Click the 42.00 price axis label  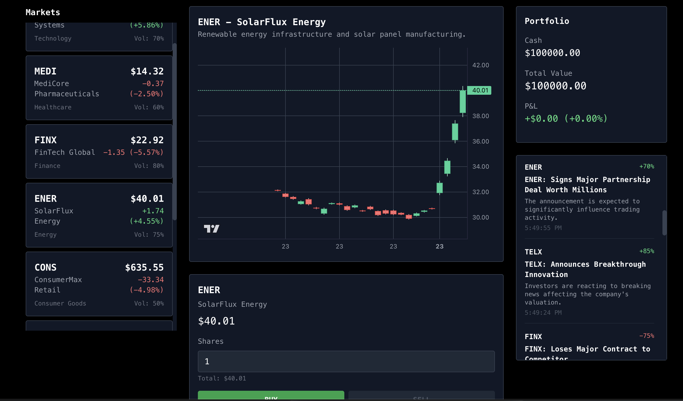[x=480, y=65]
